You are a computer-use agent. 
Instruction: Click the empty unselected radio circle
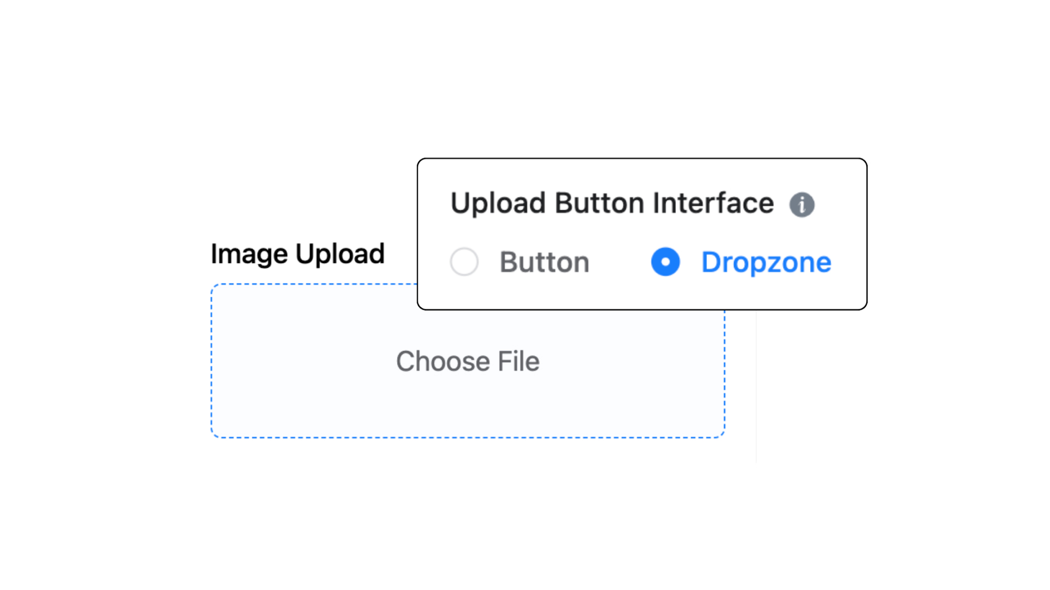(x=464, y=262)
